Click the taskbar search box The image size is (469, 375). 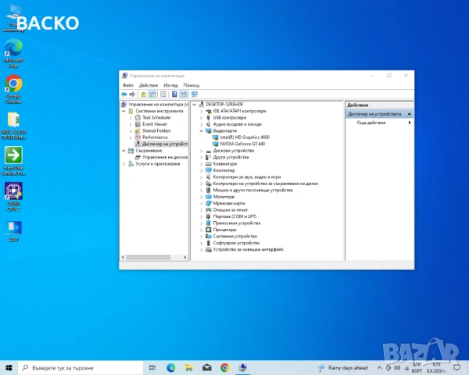point(81,368)
